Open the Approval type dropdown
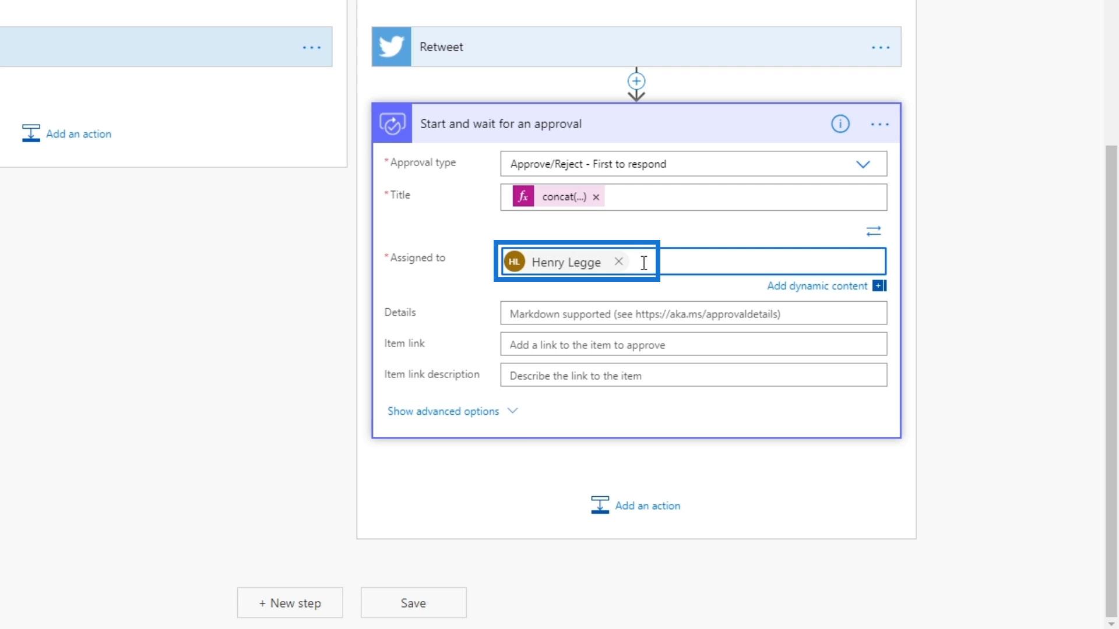1119x629 pixels. pos(863,164)
